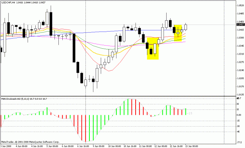Screen dimensions: 245x148
Task: Click the 0.00 MACD scale label
Action: point(239,115)
